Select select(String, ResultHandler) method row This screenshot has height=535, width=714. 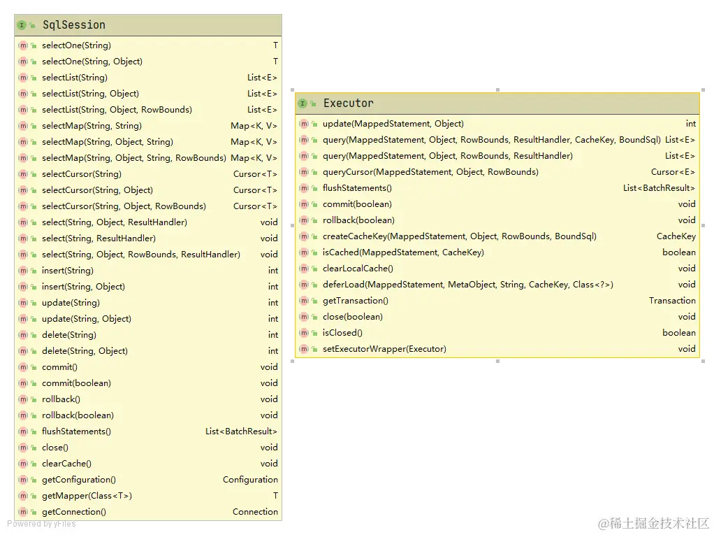(x=148, y=238)
